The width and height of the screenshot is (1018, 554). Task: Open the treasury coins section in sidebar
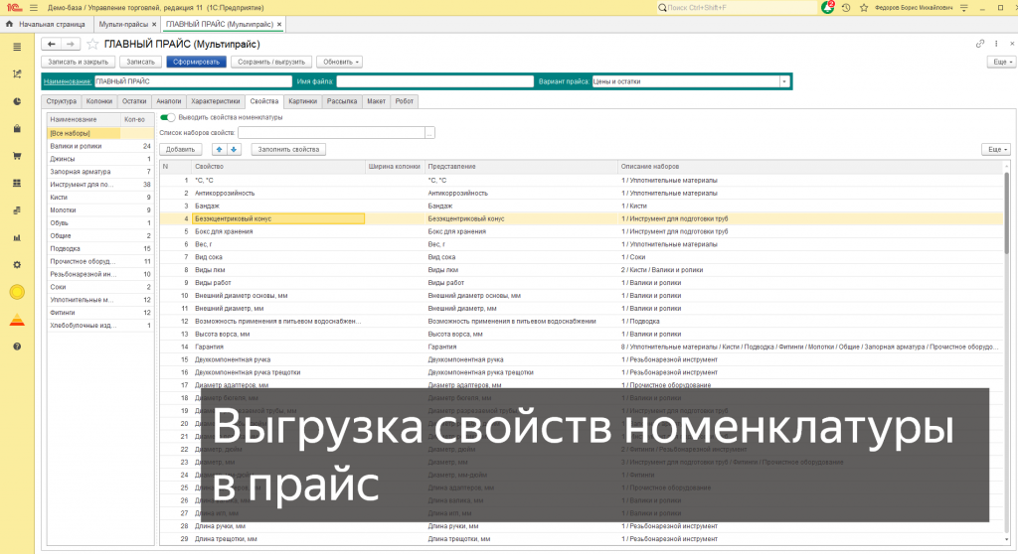pyautogui.click(x=17, y=210)
